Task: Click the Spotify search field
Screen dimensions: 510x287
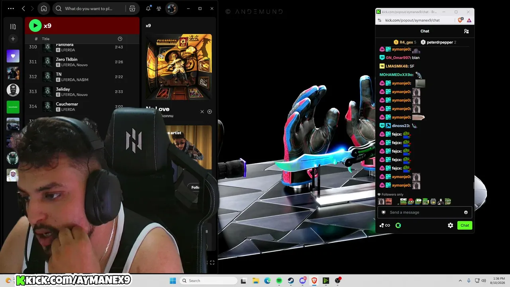Action: click(88, 8)
